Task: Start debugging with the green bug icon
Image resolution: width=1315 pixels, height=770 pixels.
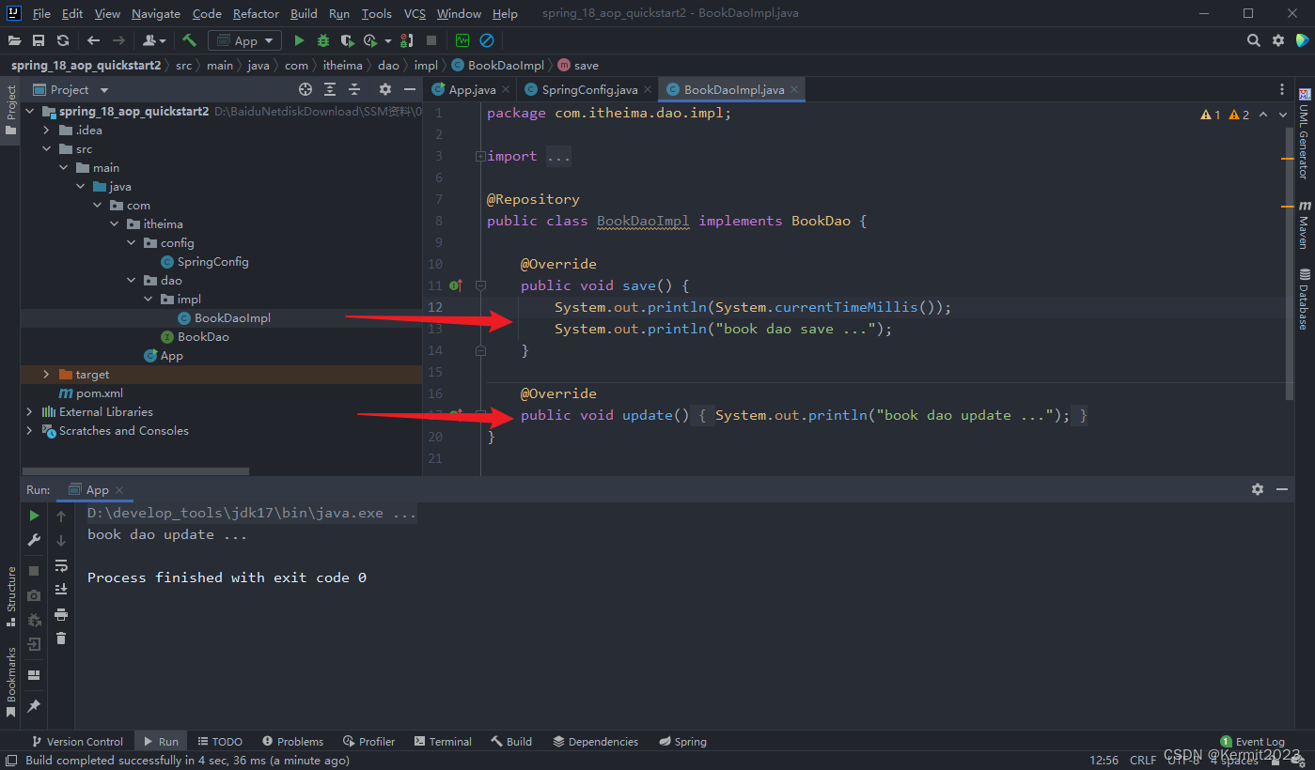Action: click(323, 40)
